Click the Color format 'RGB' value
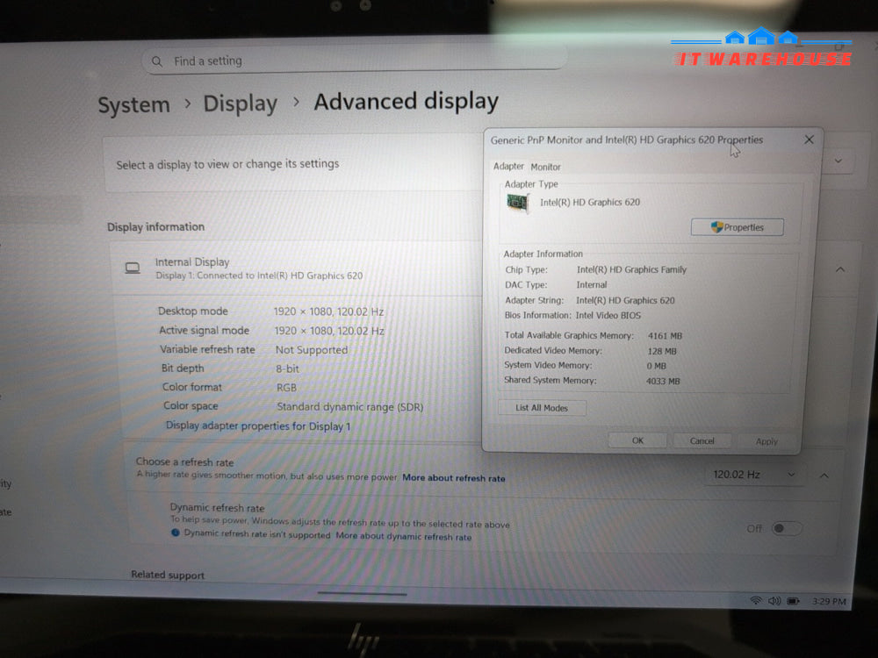 pyautogui.click(x=286, y=388)
